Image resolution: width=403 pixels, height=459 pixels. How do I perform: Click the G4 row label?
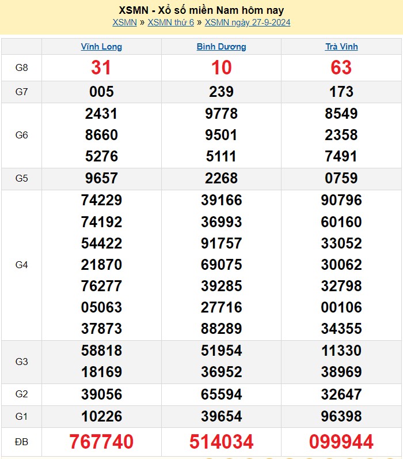(x=21, y=265)
